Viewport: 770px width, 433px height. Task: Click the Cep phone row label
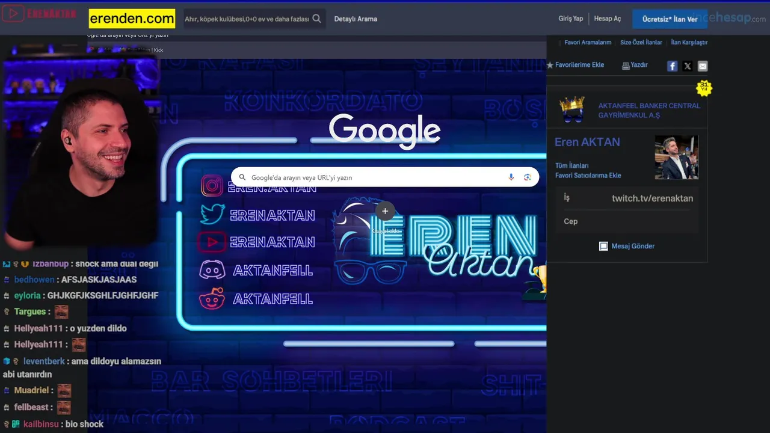tap(571, 221)
